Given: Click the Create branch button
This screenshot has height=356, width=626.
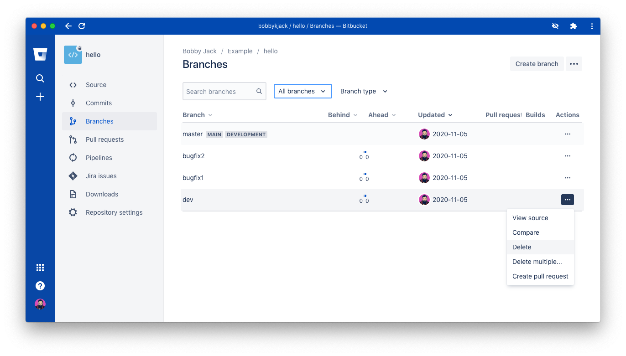Looking at the screenshot, I should point(537,64).
